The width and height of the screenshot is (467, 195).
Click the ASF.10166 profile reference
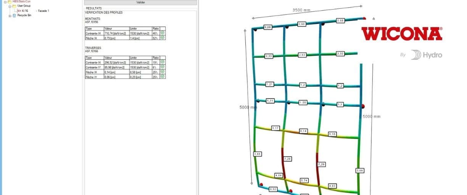91,51
